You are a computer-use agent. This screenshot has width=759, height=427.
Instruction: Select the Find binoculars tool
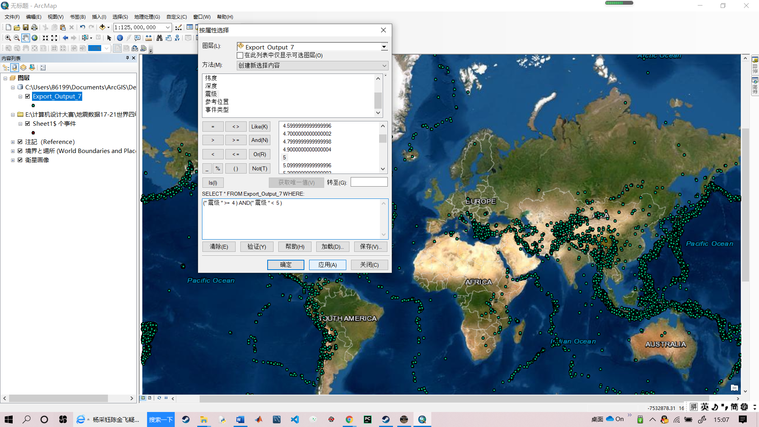159,38
